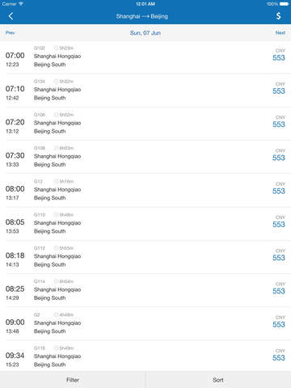The height and width of the screenshot is (388, 291).
Task: Tap the CNY 553 price on 08:25 train
Action: (x=279, y=288)
